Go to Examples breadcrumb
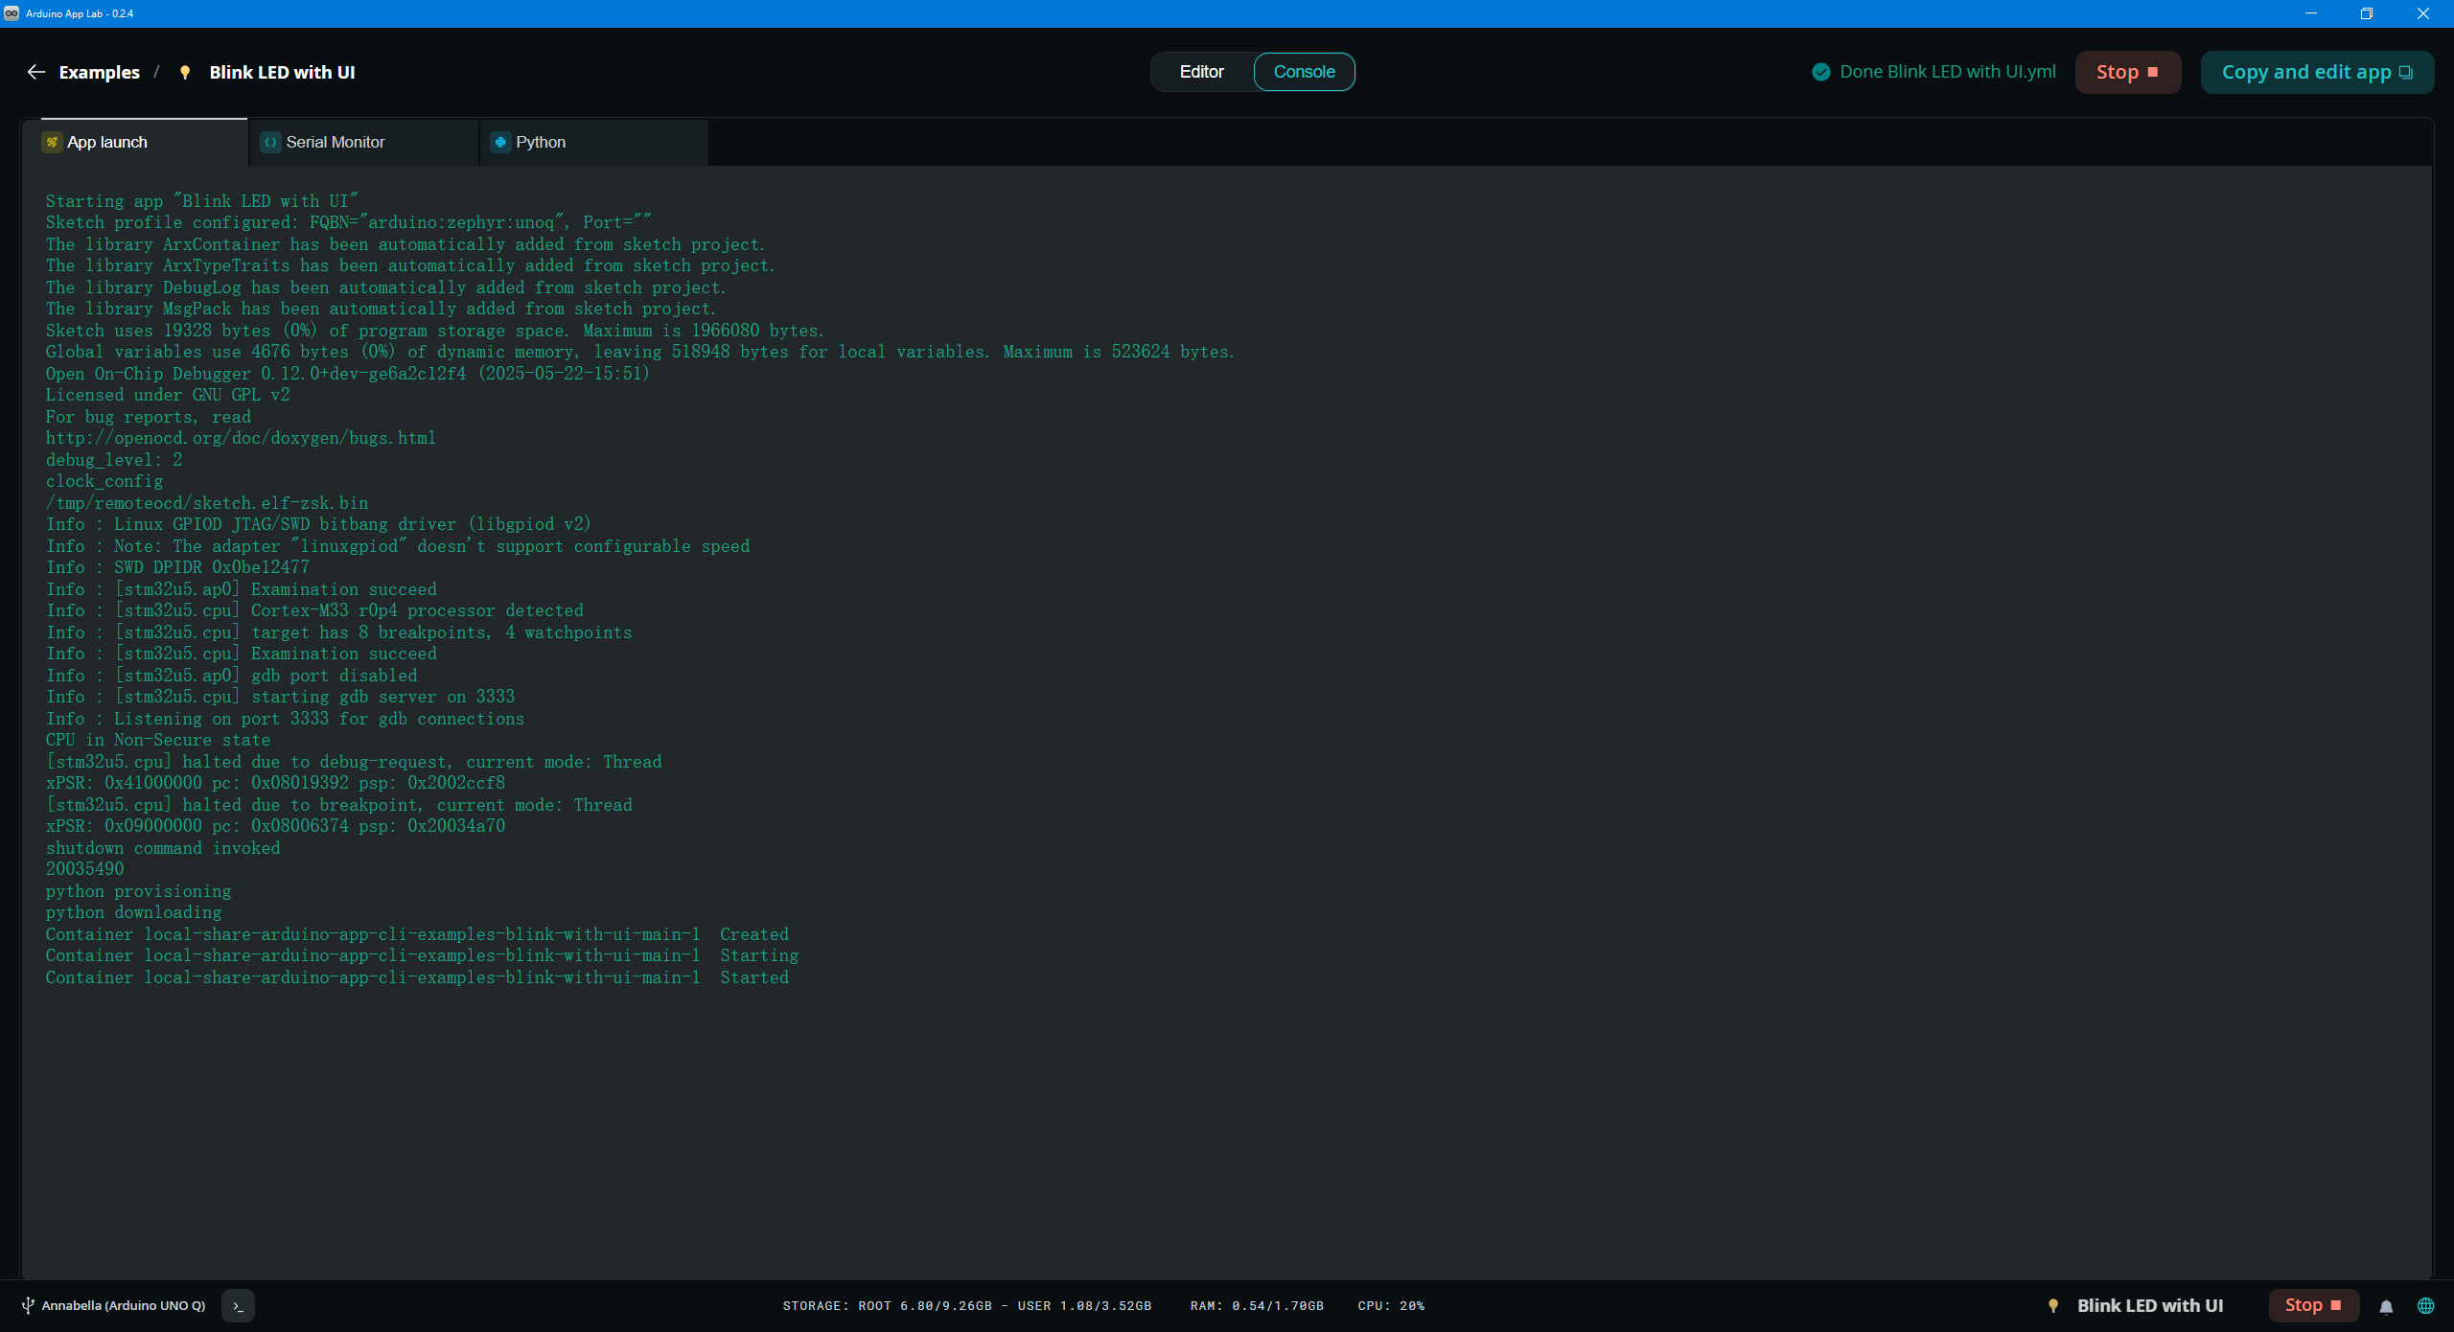 tap(99, 72)
